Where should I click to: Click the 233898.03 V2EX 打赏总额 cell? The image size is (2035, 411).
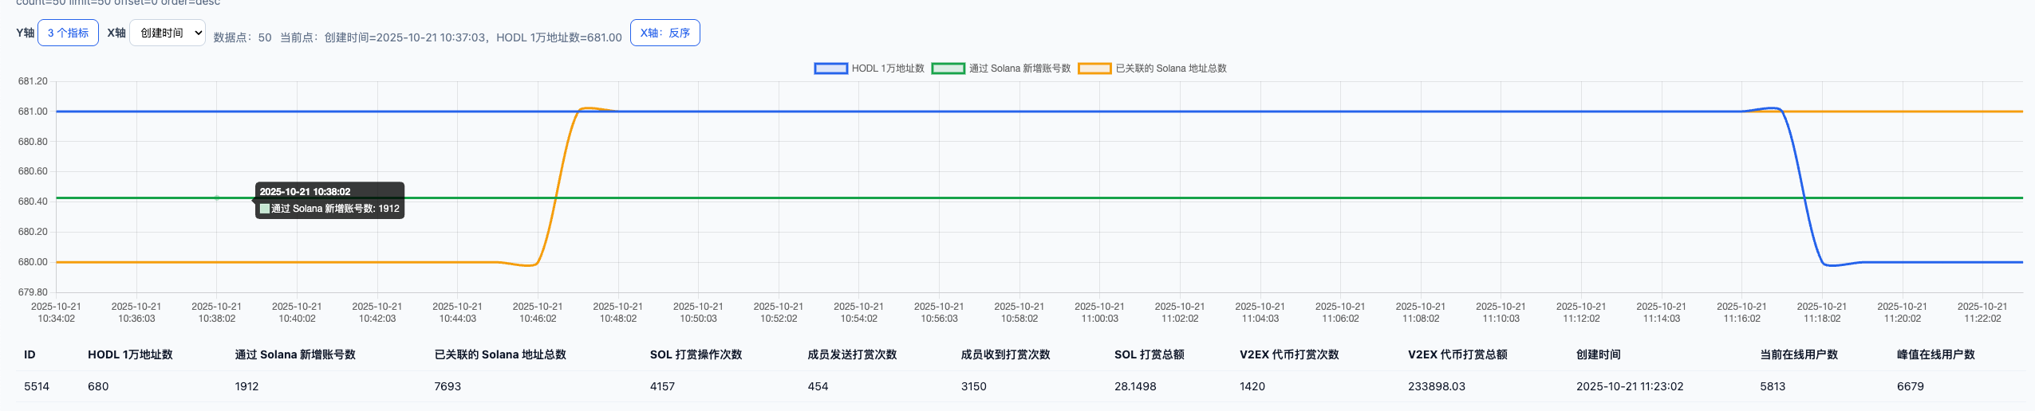(1436, 386)
